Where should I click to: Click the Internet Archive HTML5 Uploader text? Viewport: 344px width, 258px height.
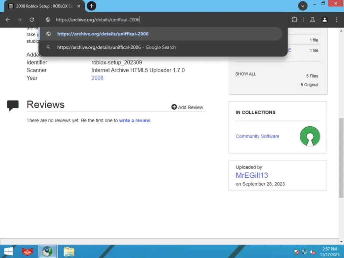pos(138,70)
